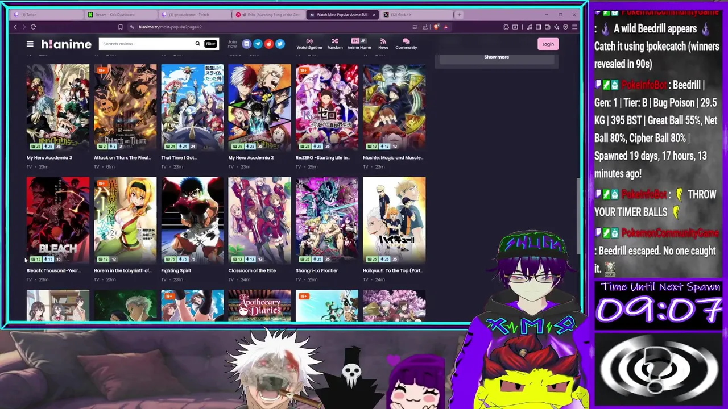Open a new browser tab
This screenshot has width=728, height=409.
[460, 14]
